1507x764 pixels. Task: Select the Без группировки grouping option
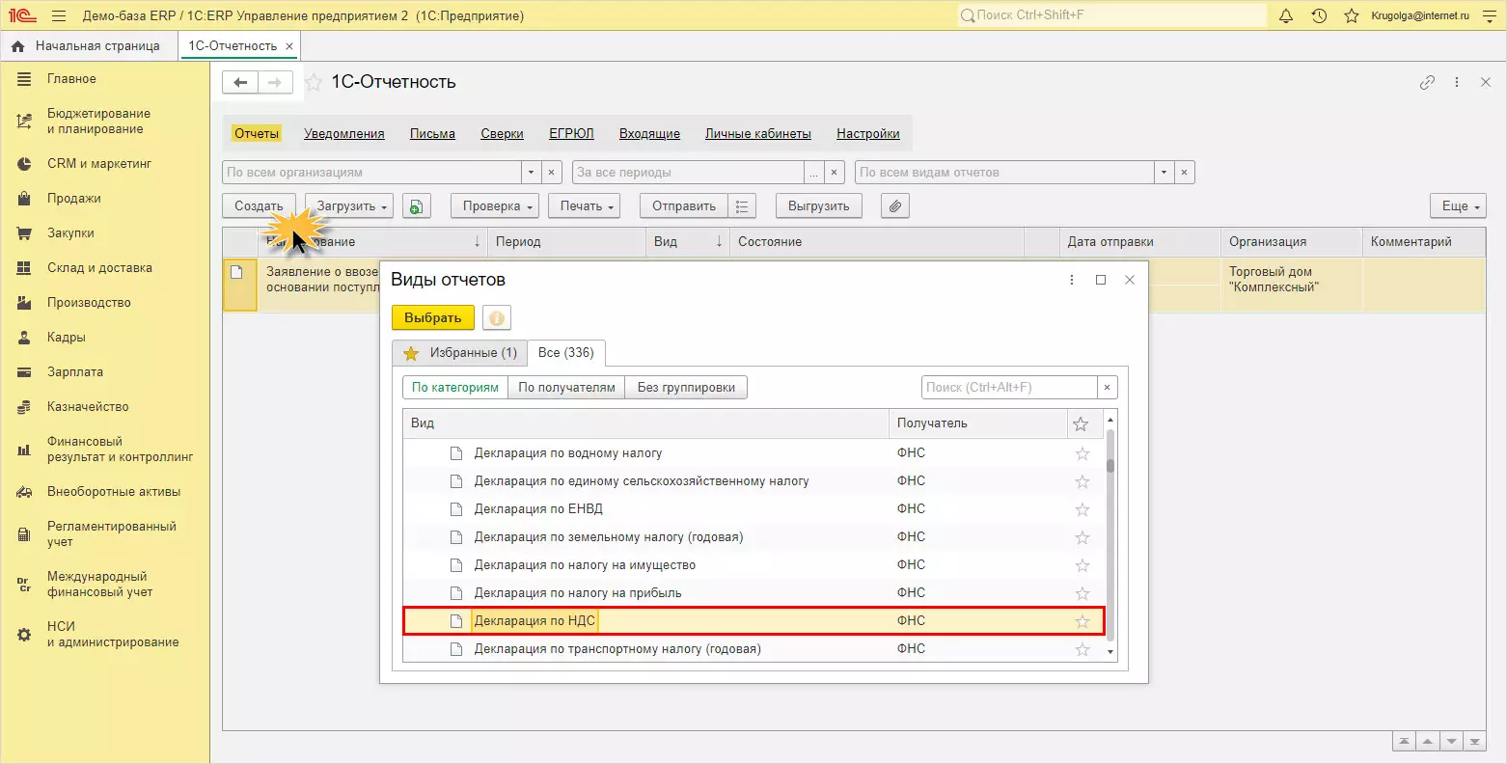point(686,388)
